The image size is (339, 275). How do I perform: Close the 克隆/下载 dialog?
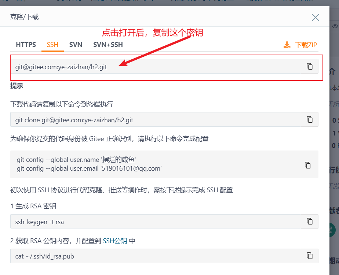(x=315, y=17)
